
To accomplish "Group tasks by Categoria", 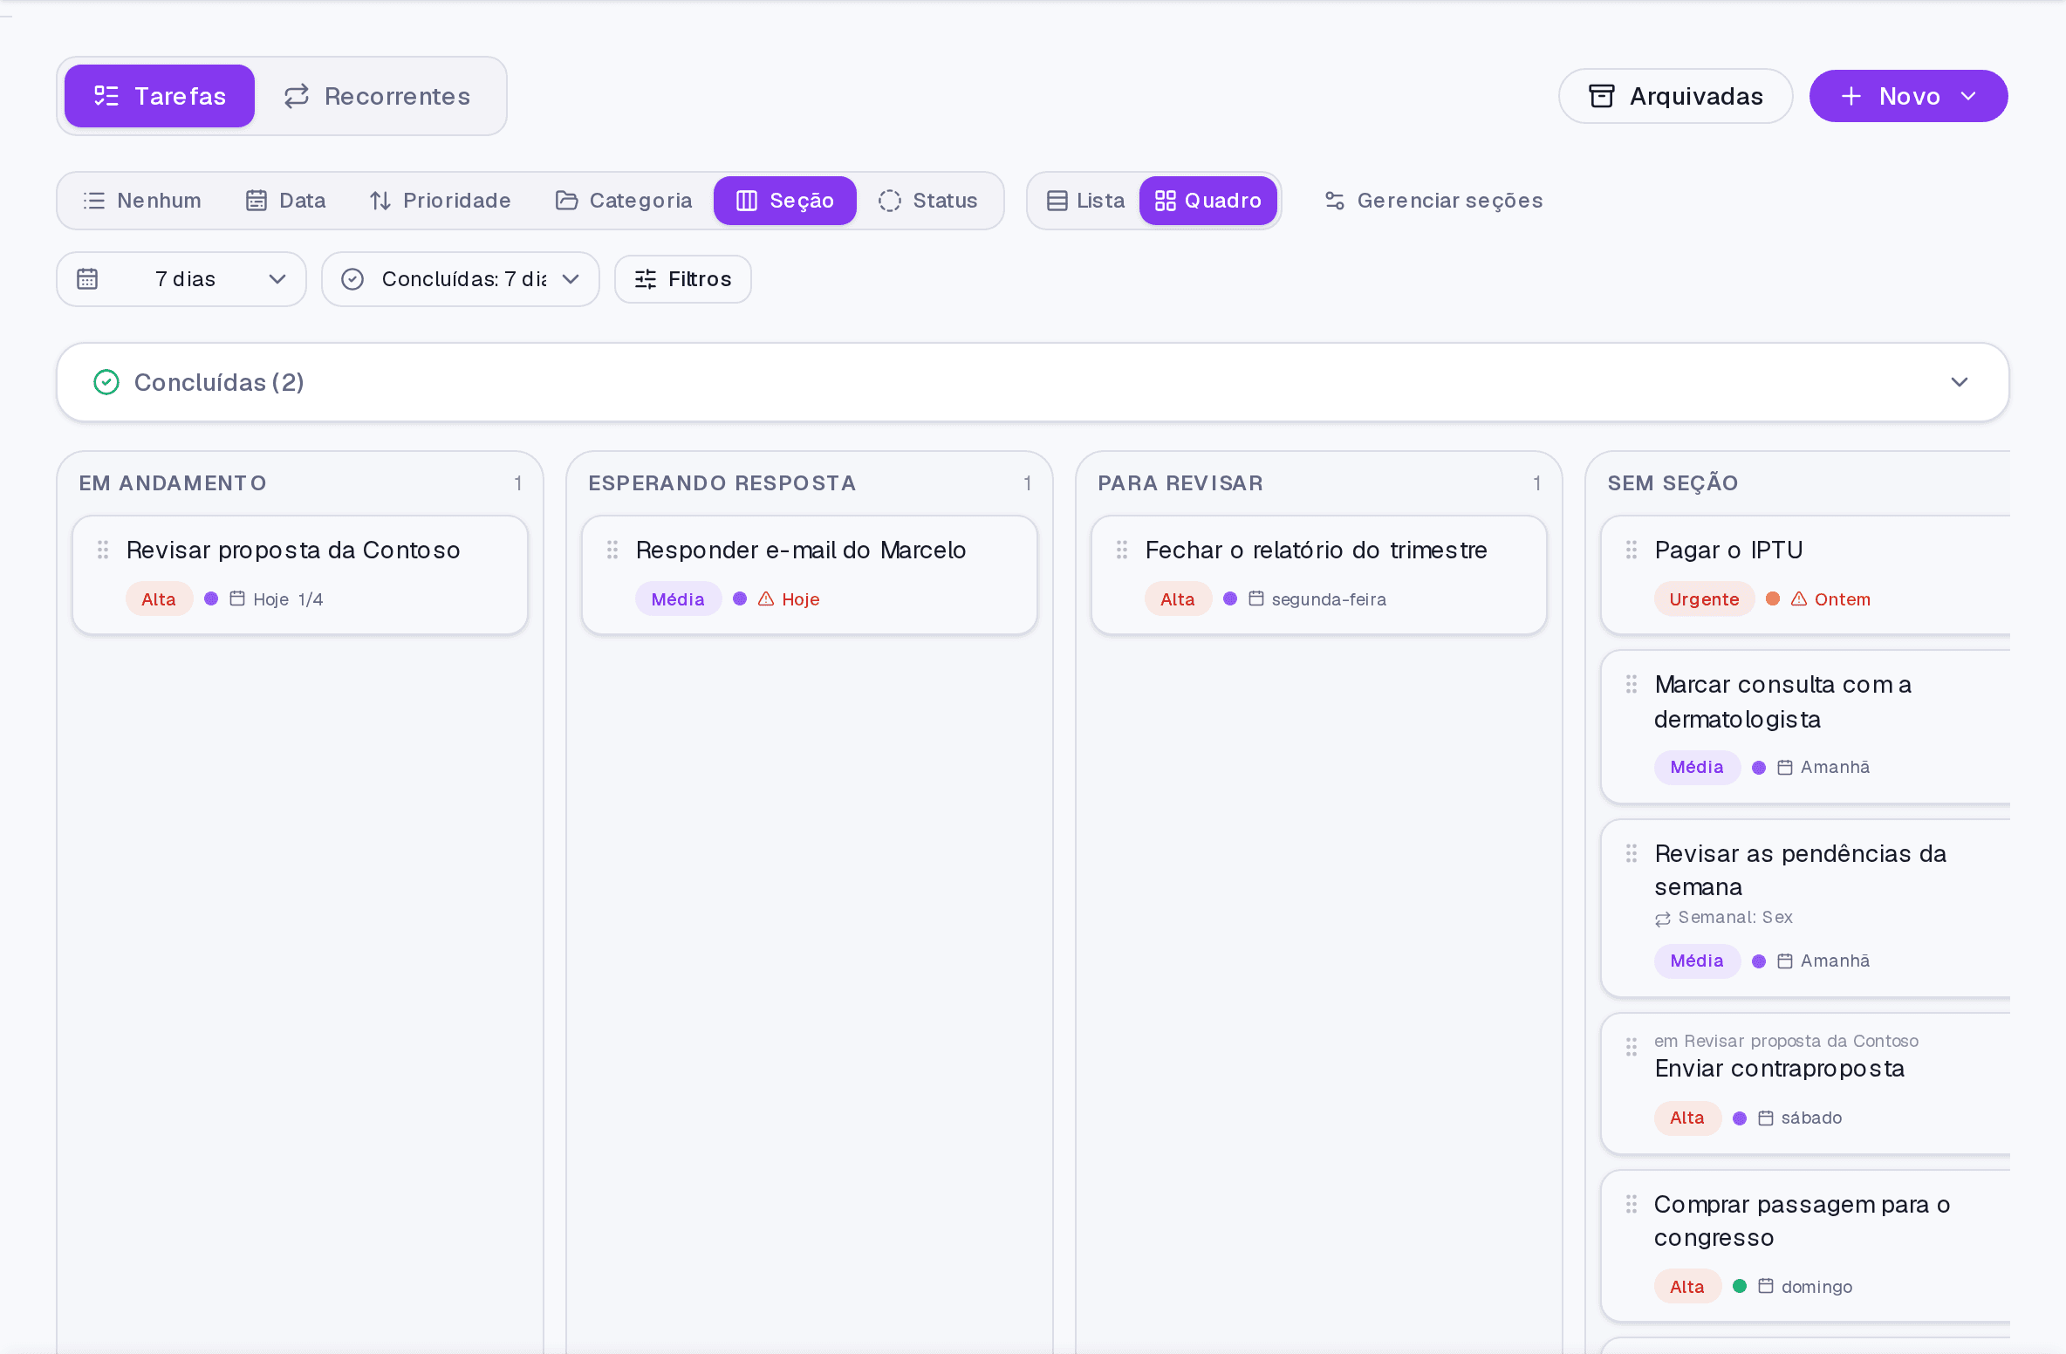I will click(625, 201).
